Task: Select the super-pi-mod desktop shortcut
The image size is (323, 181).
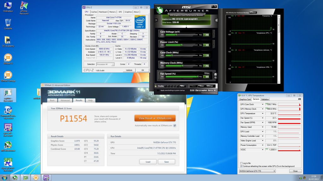Action: coord(8,165)
